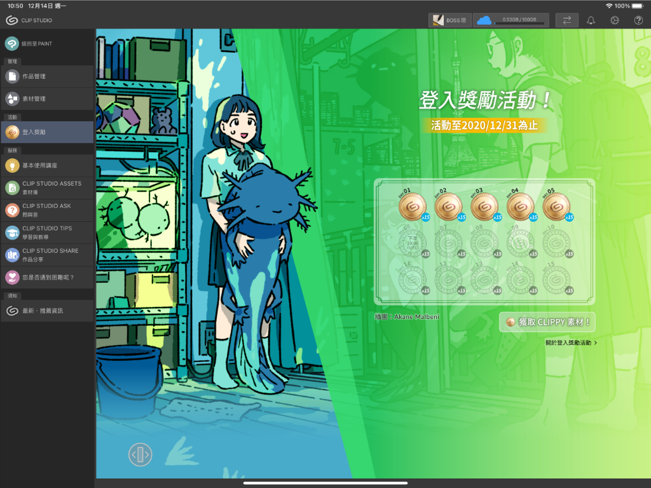Image resolution: width=651 pixels, height=488 pixels.
Task: Click the 插圖：Akane Malbeni credit text
Action: point(407,317)
